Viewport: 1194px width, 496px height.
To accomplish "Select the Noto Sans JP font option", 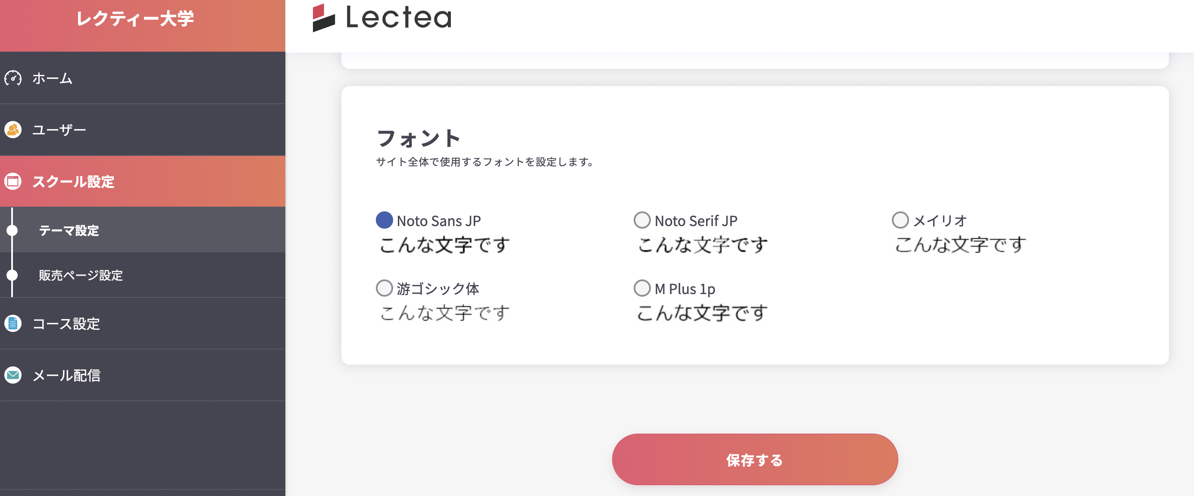I will click(x=384, y=220).
